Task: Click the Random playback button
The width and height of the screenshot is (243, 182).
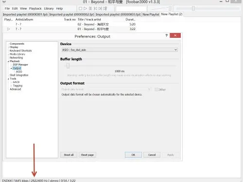Action: 105,8
